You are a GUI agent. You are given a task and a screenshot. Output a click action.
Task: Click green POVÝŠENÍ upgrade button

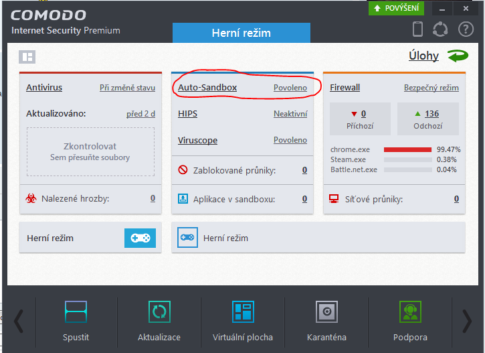396,8
